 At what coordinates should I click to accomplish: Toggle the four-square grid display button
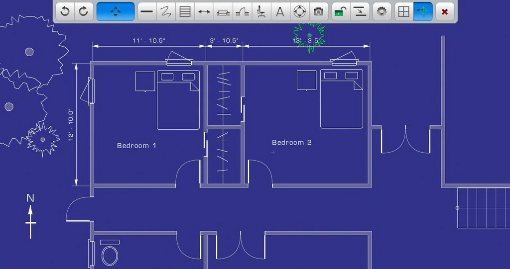[x=404, y=12]
